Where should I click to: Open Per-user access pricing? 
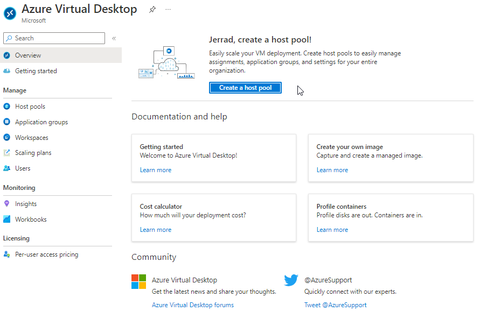(x=46, y=254)
